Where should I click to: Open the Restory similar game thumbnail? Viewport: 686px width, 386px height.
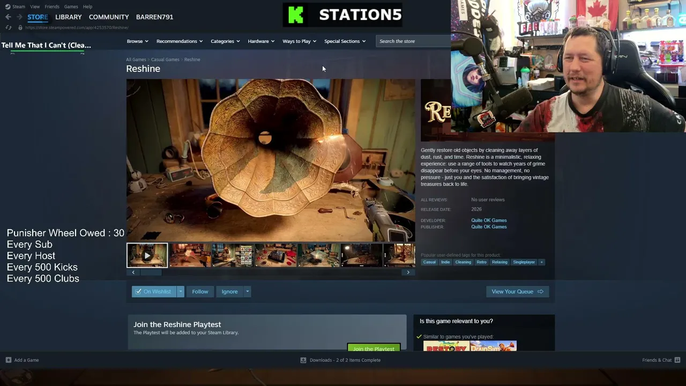[x=446, y=346]
